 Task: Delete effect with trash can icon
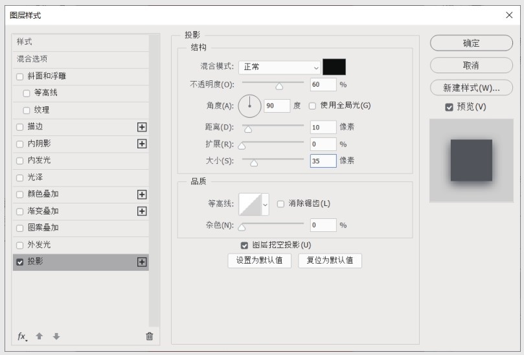[150, 336]
